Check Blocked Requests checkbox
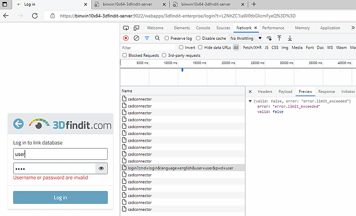 coord(124,55)
